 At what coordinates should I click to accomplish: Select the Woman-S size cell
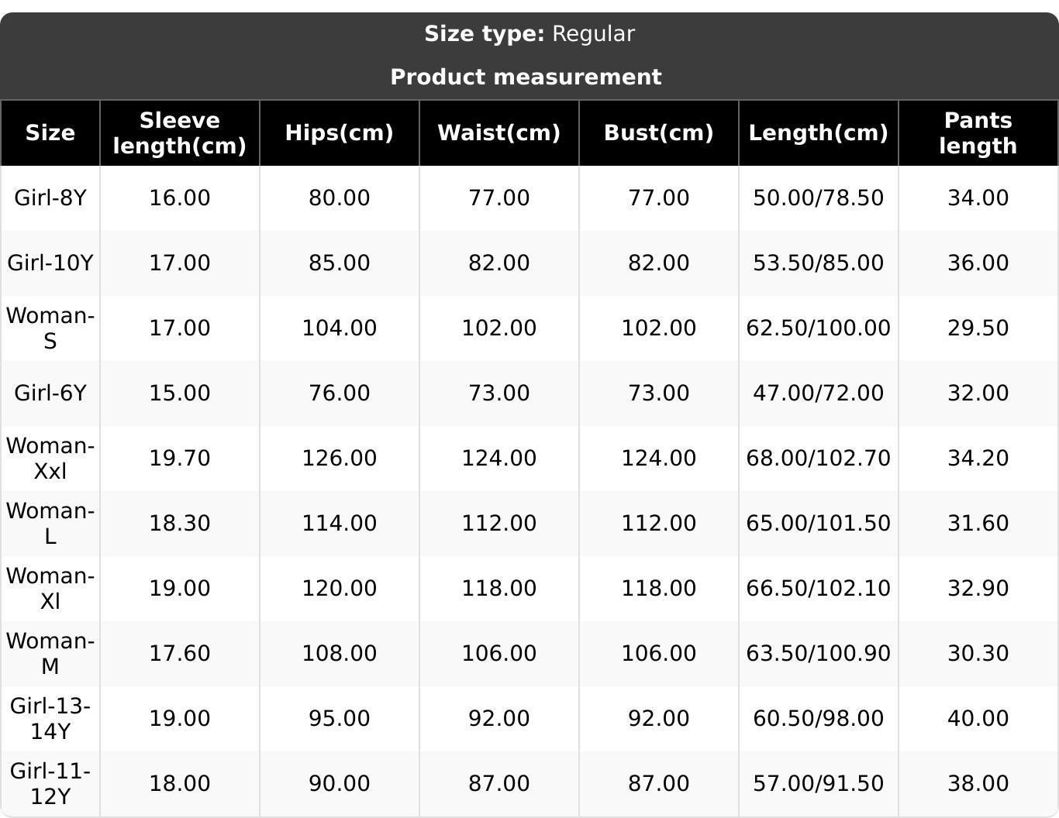50,328
